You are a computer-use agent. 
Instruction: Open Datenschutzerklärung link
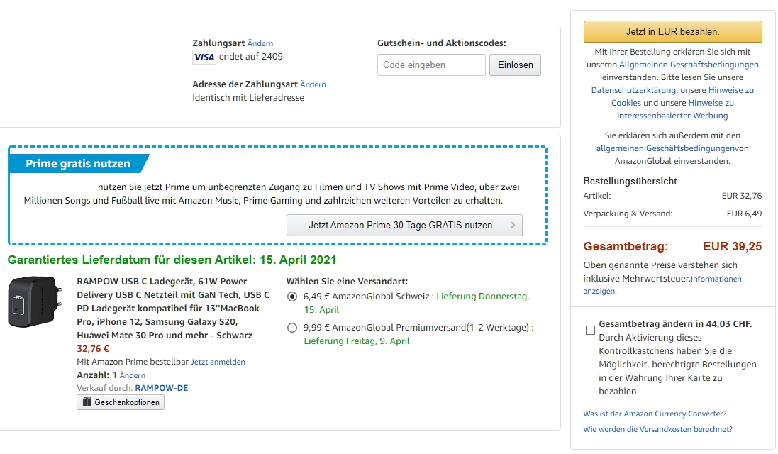634,90
